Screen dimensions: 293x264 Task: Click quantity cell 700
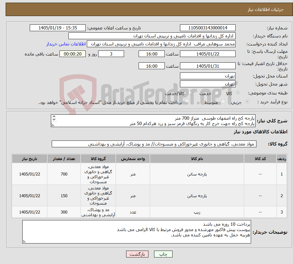pyautogui.click(x=64, y=174)
